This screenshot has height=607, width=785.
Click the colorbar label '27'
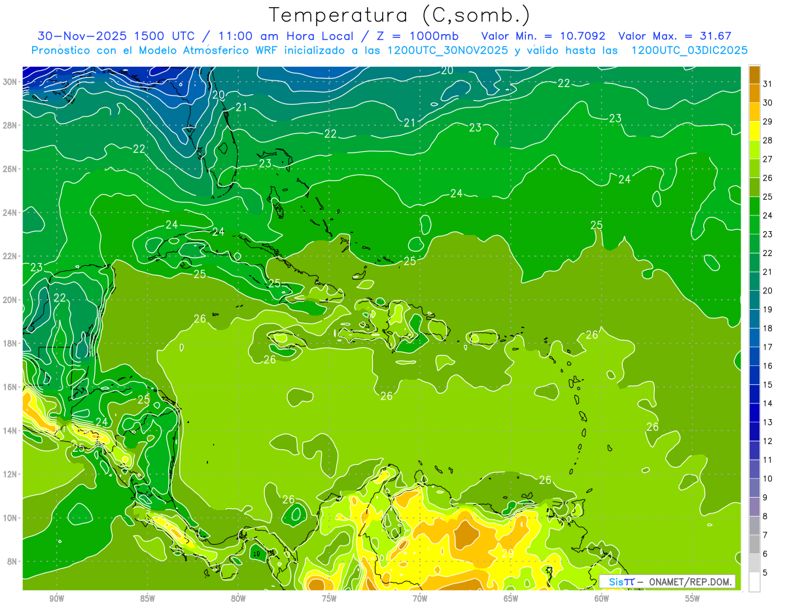tap(767, 159)
